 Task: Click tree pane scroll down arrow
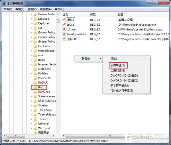click(x=58, y=132)
